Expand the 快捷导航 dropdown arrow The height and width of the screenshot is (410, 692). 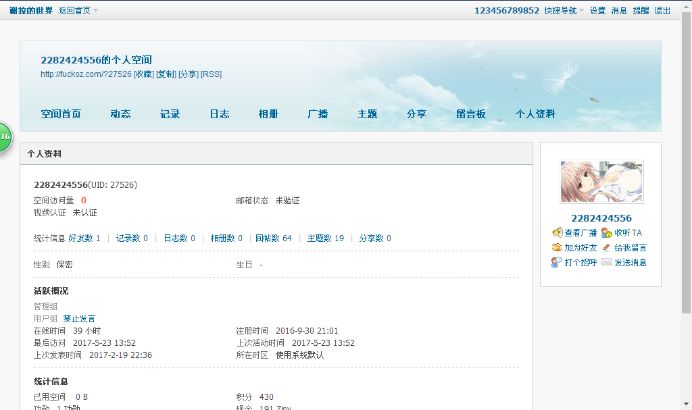coord(581,10)
